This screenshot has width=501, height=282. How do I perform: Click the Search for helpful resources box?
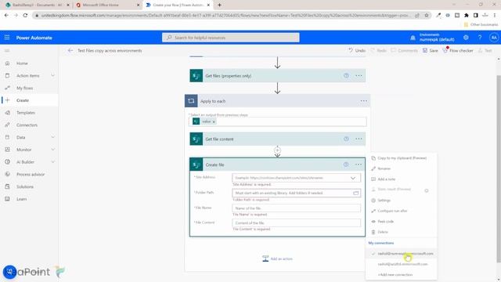click(x=231, y=38)
